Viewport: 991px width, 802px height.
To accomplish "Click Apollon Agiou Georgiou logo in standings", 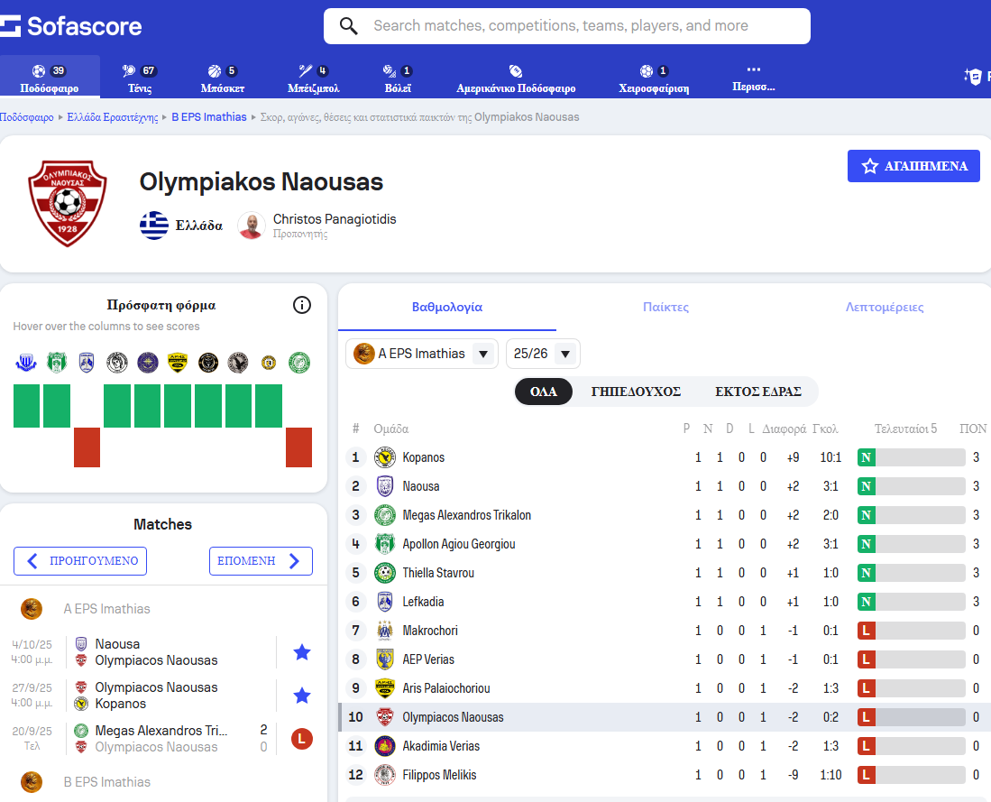I will pos(385,544).
